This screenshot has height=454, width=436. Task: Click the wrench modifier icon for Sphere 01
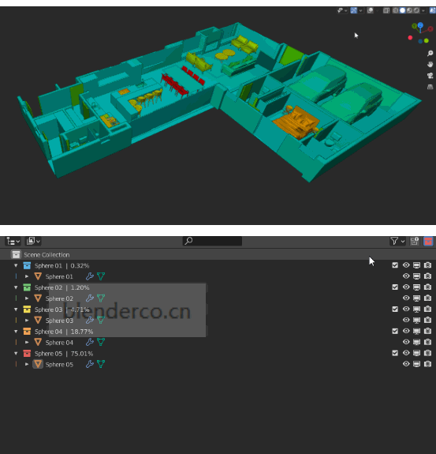tap(90, 276)
